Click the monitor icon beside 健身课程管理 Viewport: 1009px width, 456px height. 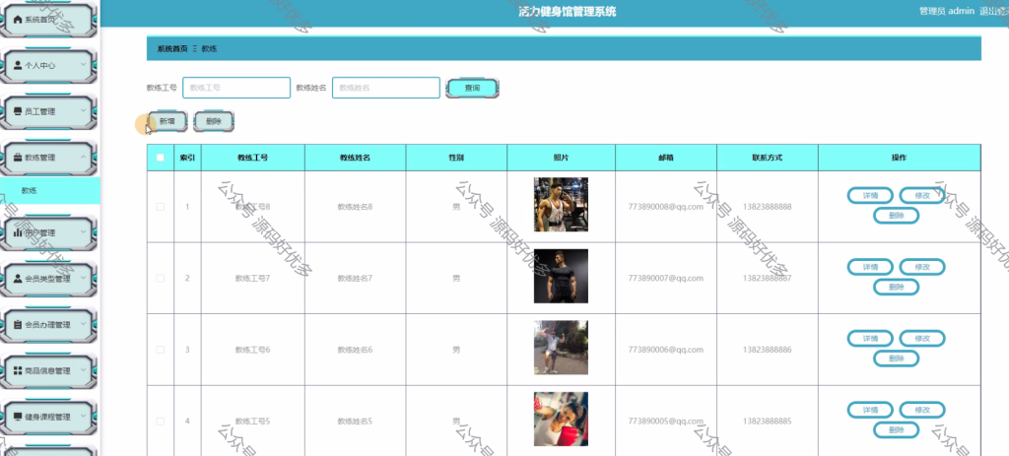[x=18, y=417]
